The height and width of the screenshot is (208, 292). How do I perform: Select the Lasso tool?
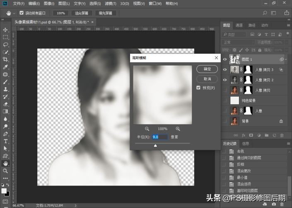[5, 44]
